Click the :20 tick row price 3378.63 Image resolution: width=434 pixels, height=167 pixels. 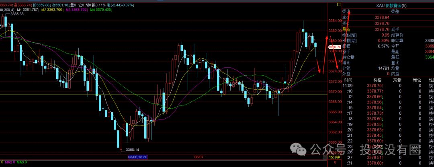(x=375, y=130)
